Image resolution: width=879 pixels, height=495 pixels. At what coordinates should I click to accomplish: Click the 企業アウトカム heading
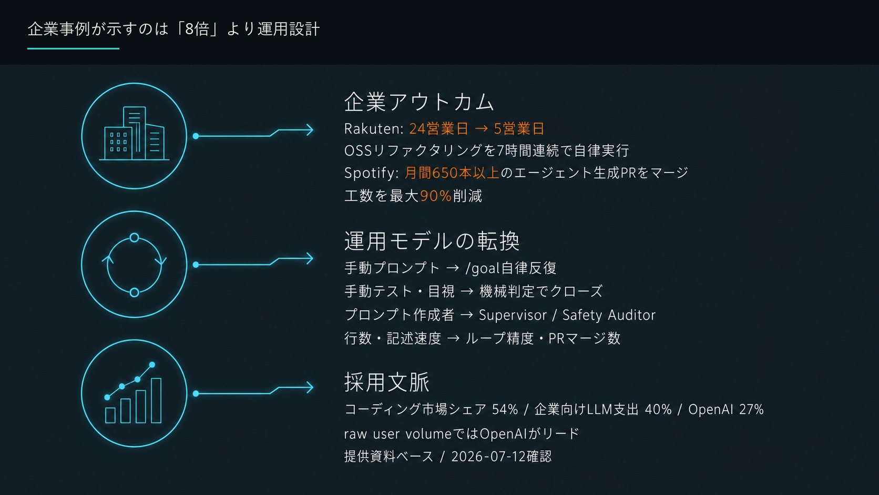coord(420,102)
